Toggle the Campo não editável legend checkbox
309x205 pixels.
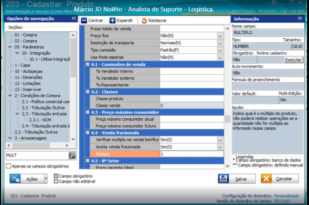[56, 181]
